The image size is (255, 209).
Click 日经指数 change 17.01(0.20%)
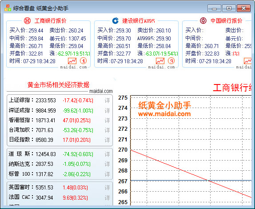coord(76,140)
